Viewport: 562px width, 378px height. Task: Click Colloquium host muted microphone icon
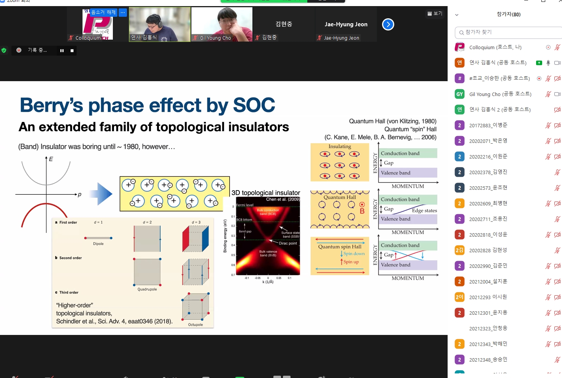click(x=557, y=47)
